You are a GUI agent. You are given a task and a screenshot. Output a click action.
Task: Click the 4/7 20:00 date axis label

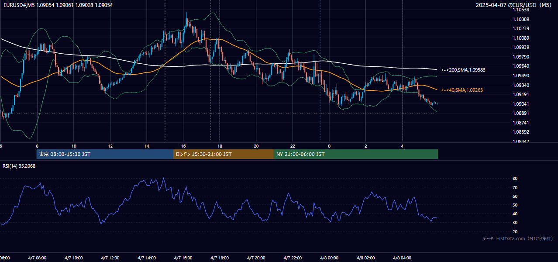coord(256,258)
